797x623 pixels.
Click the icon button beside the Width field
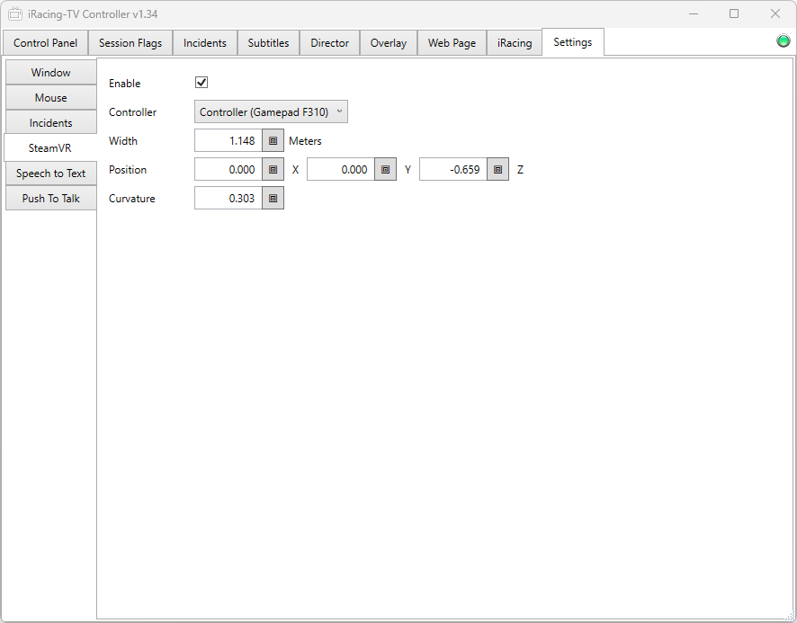tap(273, 141)
